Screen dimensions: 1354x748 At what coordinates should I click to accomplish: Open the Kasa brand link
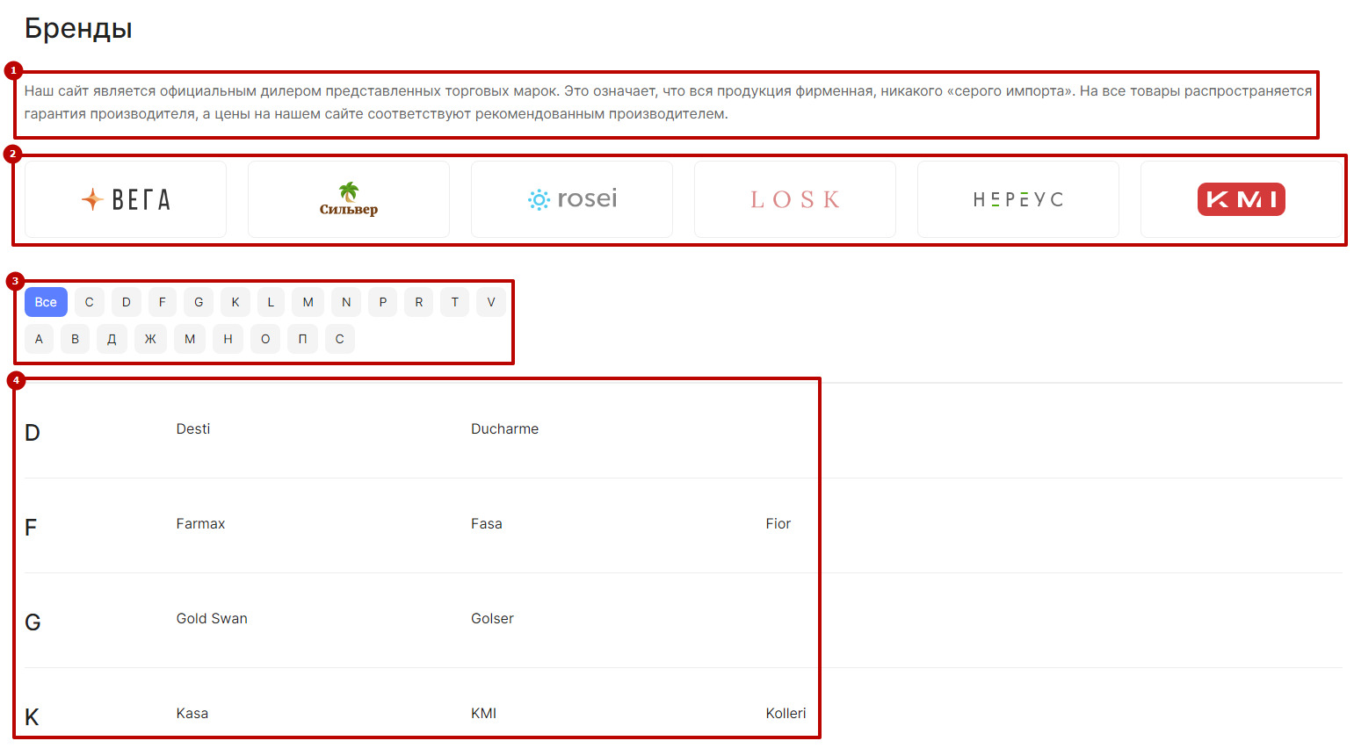tap(192, 714)
